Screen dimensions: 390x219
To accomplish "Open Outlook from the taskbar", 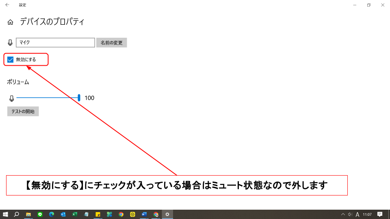I will coord(63,214).
